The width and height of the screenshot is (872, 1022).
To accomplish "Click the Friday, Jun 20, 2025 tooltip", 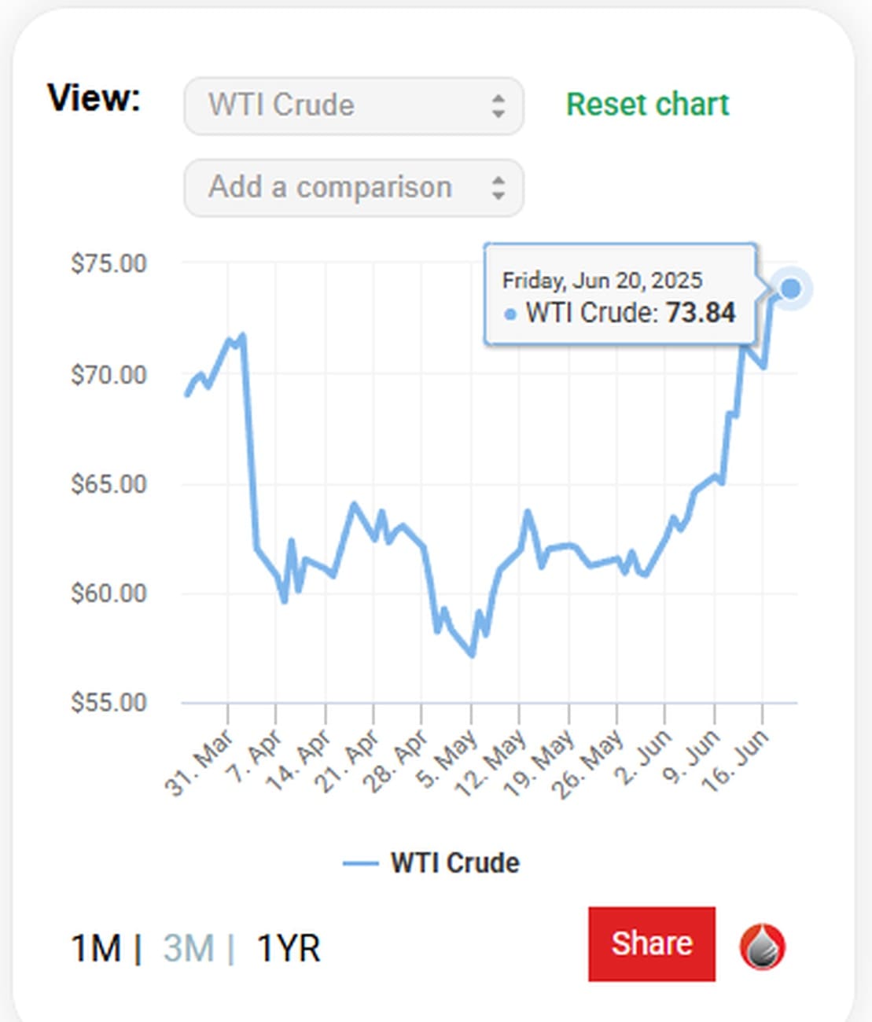I will click(x=620, y=296).
